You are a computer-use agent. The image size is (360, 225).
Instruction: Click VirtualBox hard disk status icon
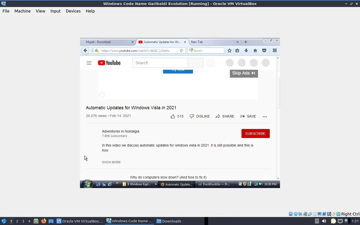click(x=290, y=214)
